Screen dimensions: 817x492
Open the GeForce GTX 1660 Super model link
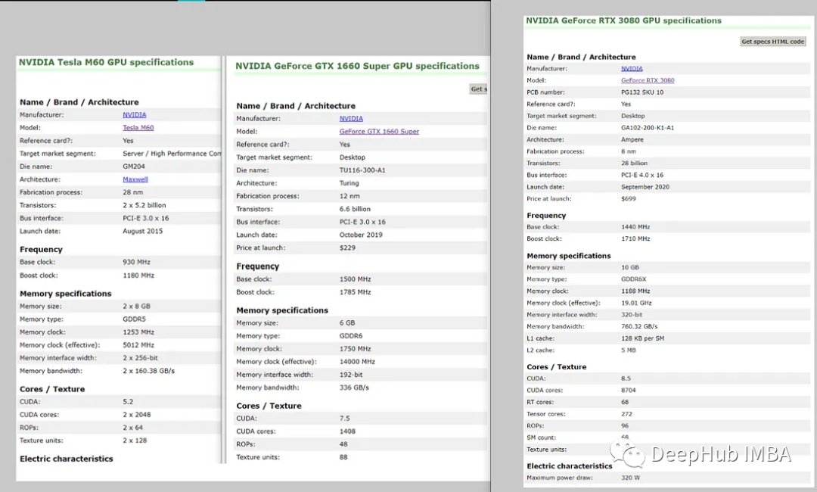click(379, 132)
